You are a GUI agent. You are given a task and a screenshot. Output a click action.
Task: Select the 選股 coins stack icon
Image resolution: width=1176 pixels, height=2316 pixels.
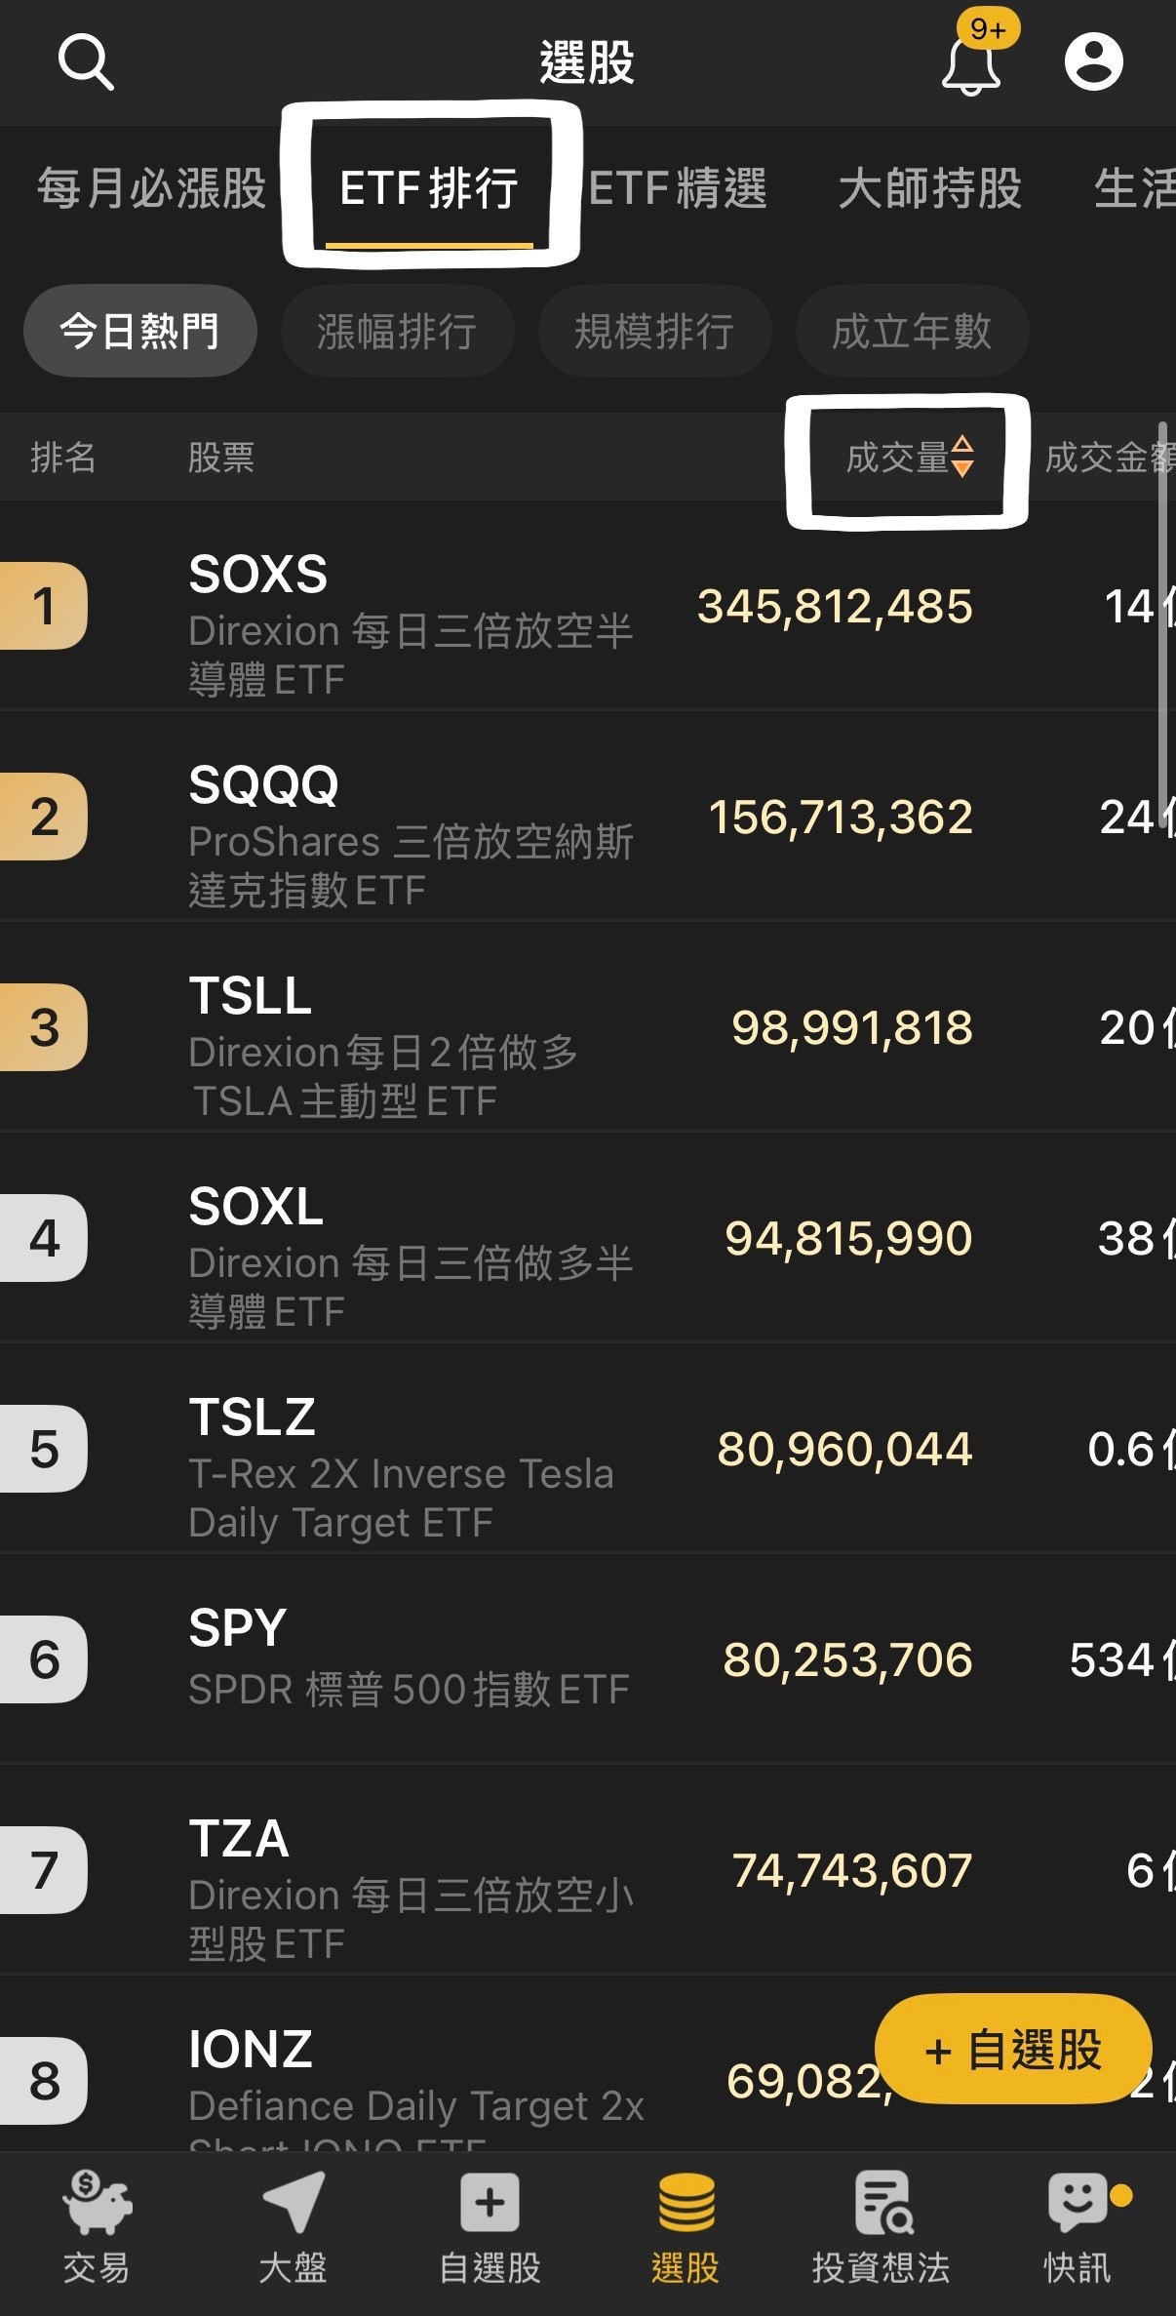[686, 2202]
